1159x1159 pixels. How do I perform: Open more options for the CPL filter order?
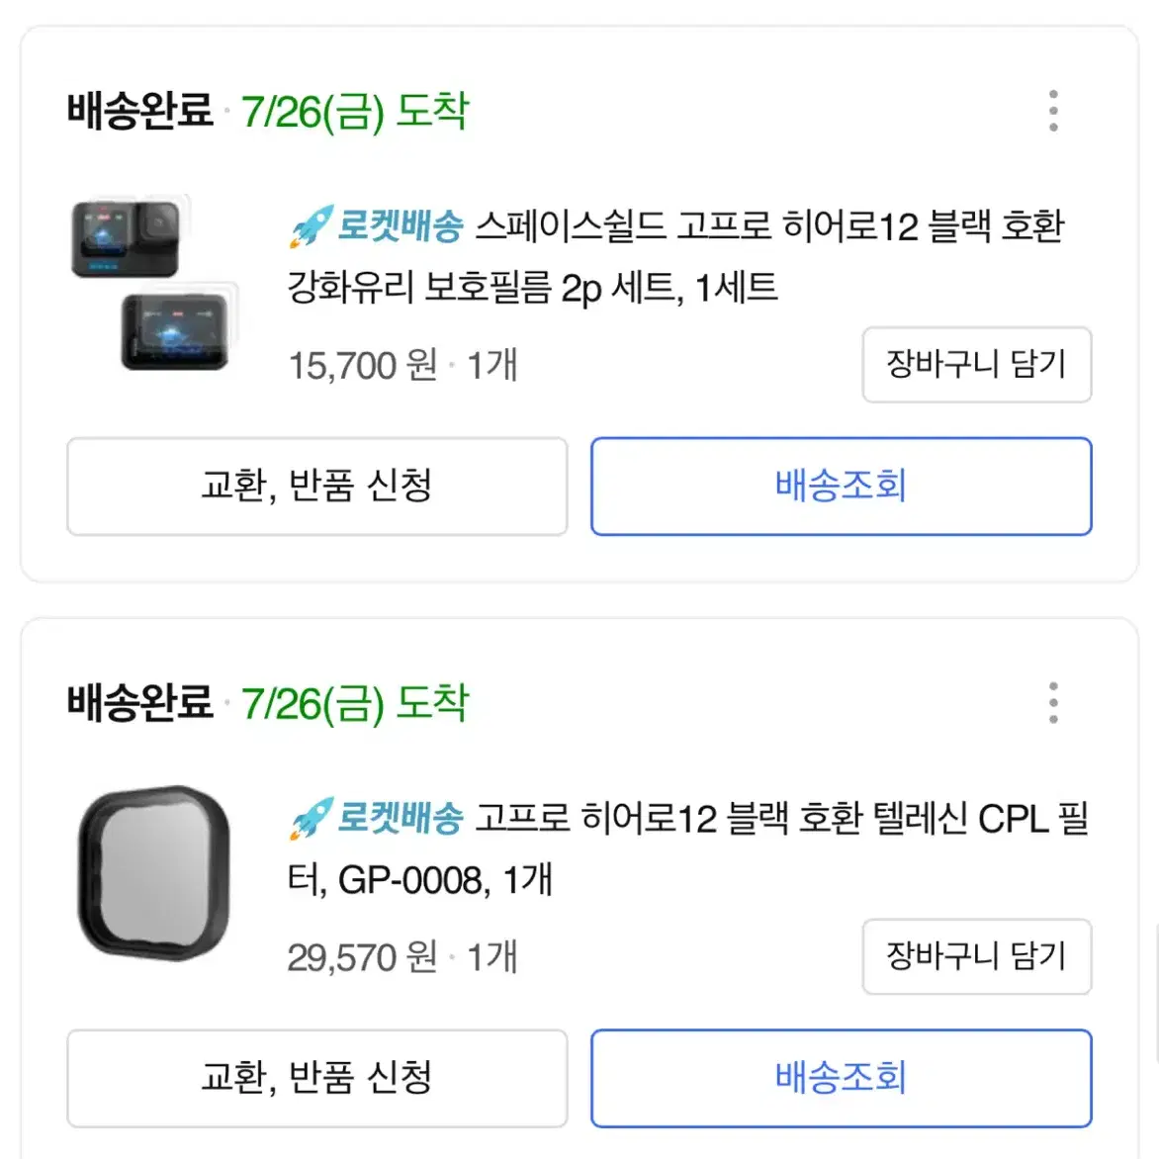coord(1052,703)
